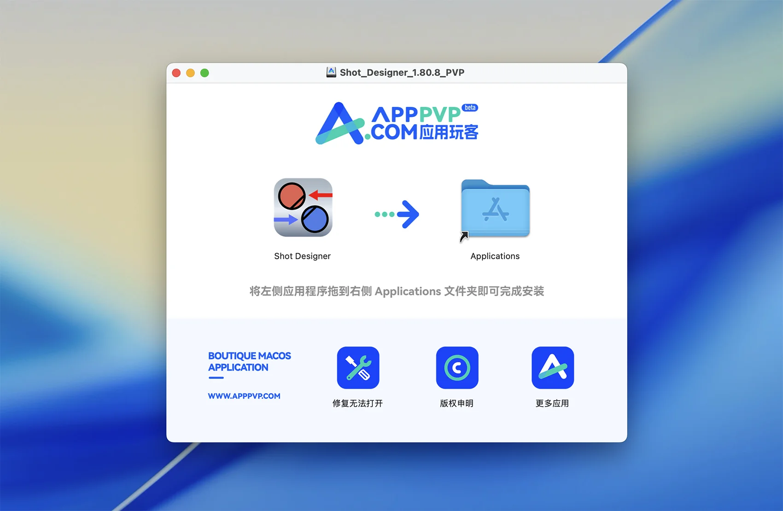Image resolution: width=783 pixels, height=511 pixels.
Task: Click the Shot_Designer_1.80.8_PVP window title
Action: click(402, 72)
